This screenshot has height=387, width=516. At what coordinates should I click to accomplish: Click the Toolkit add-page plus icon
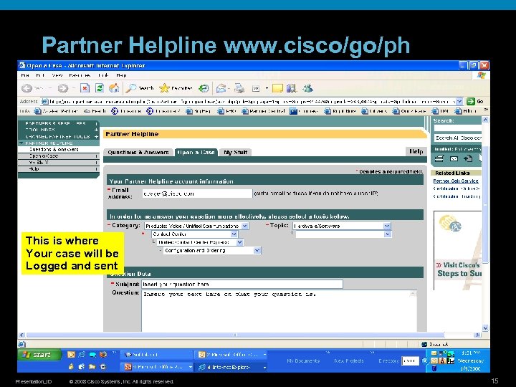pyautogui.click(x=468, y=158)
